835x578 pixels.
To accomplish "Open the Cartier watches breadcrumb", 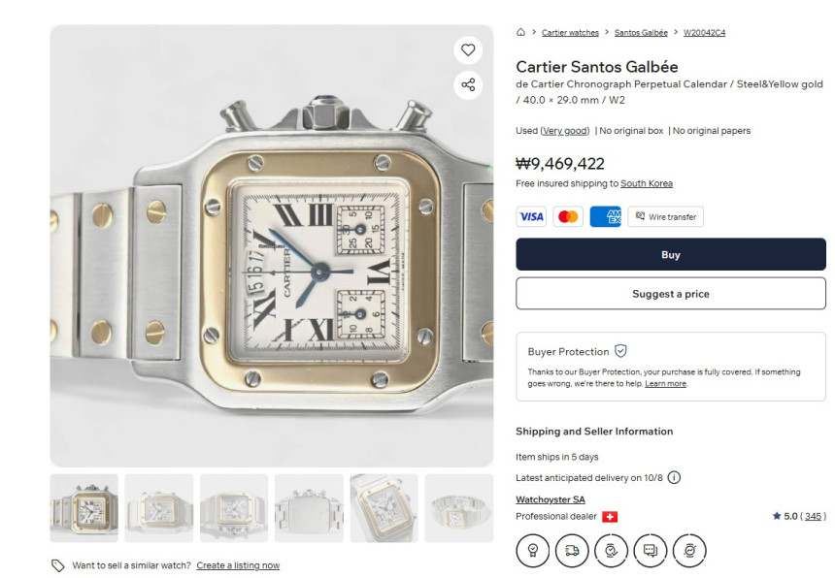I will (x=570, y=33).
